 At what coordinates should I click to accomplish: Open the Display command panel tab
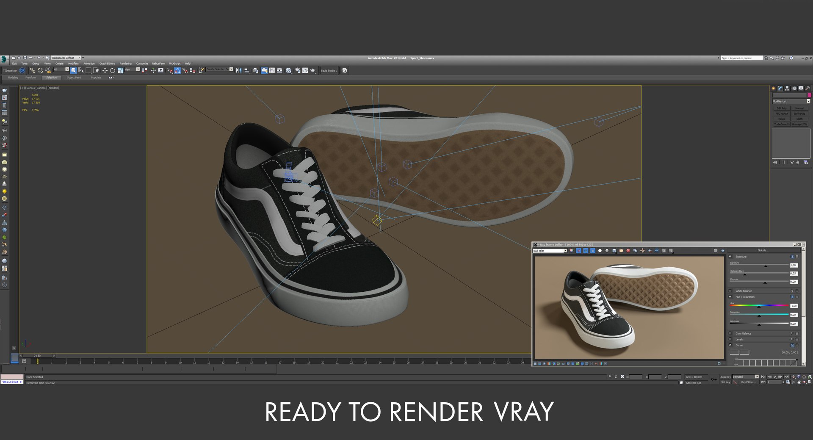801,89
